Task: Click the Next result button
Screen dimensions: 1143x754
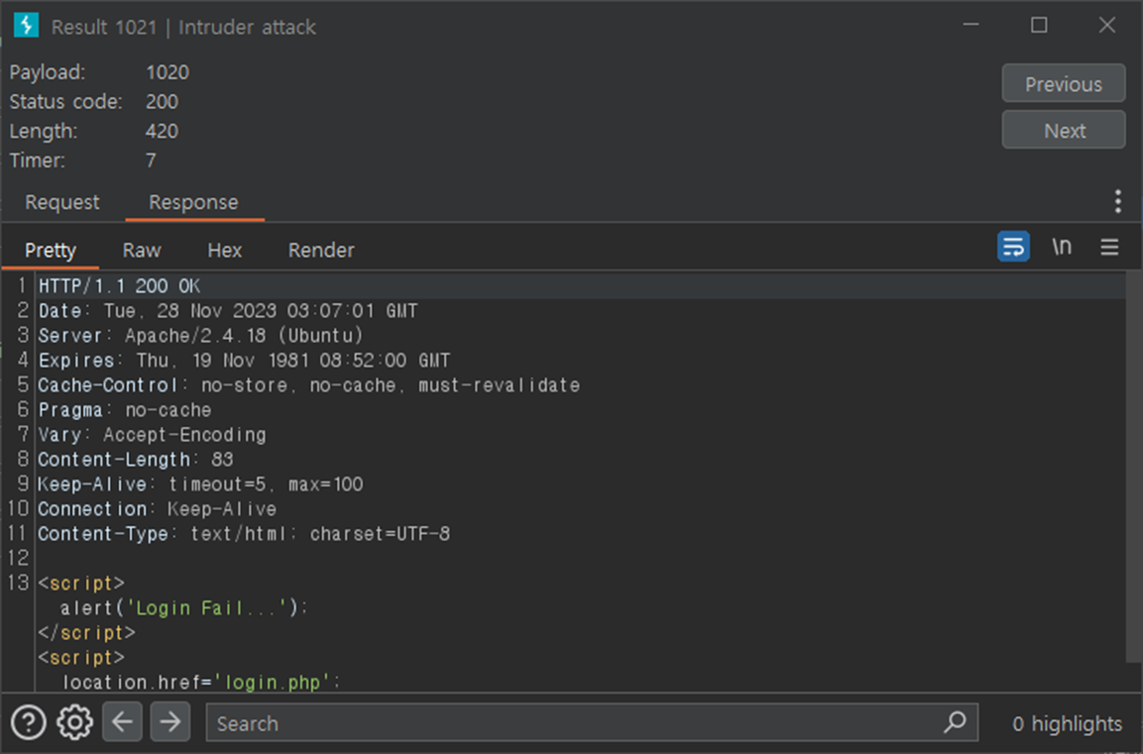Action: pos(1064,131)
